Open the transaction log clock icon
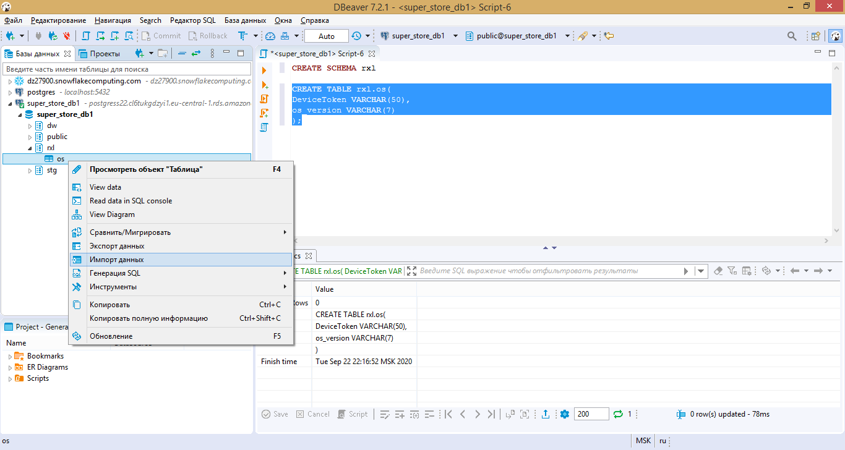 (x=356, y=36)
